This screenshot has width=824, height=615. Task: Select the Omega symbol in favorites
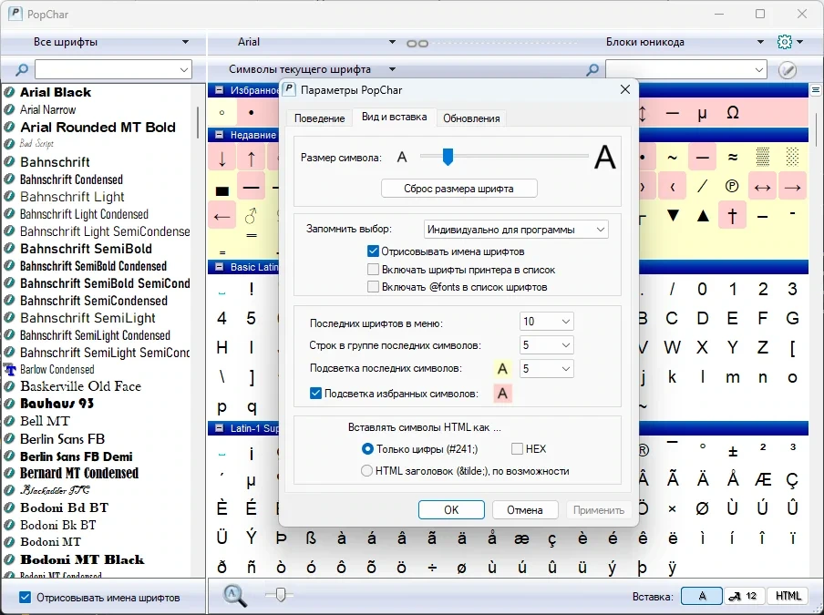[x=733, y=113]
